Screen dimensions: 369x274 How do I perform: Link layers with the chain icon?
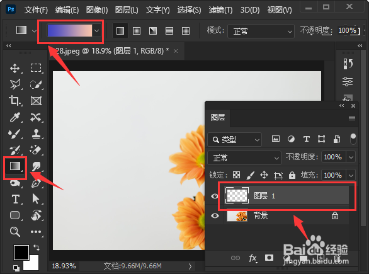(236, 258)
